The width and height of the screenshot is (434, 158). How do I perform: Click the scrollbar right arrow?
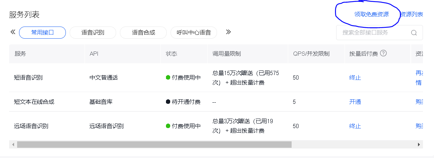click(419, 144)
